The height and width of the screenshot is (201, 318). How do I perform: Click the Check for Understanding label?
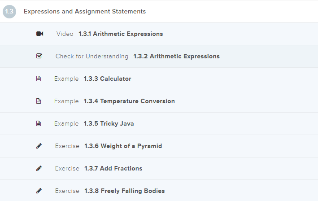[x=92, y=57]
